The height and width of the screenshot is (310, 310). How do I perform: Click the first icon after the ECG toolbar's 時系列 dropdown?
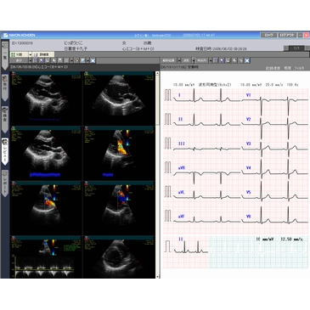(x=216, y=60)
